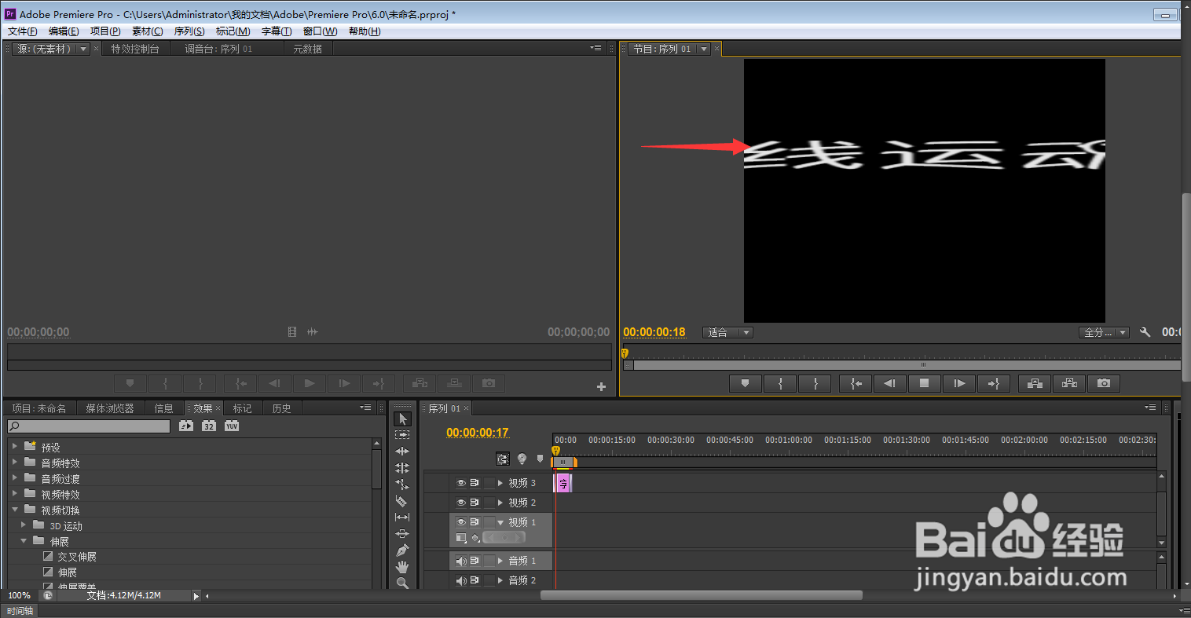The image size is (1191, 618).
Task: Mark In point in program monitor
Action: pyautogui.click(x=780, y=383)
